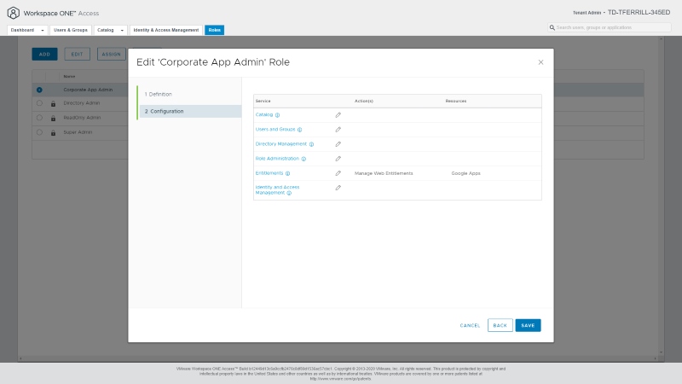Viewport: 682px width, 384px height.
Task: Click the Name column header in roles list
Action: click(69, 77)
